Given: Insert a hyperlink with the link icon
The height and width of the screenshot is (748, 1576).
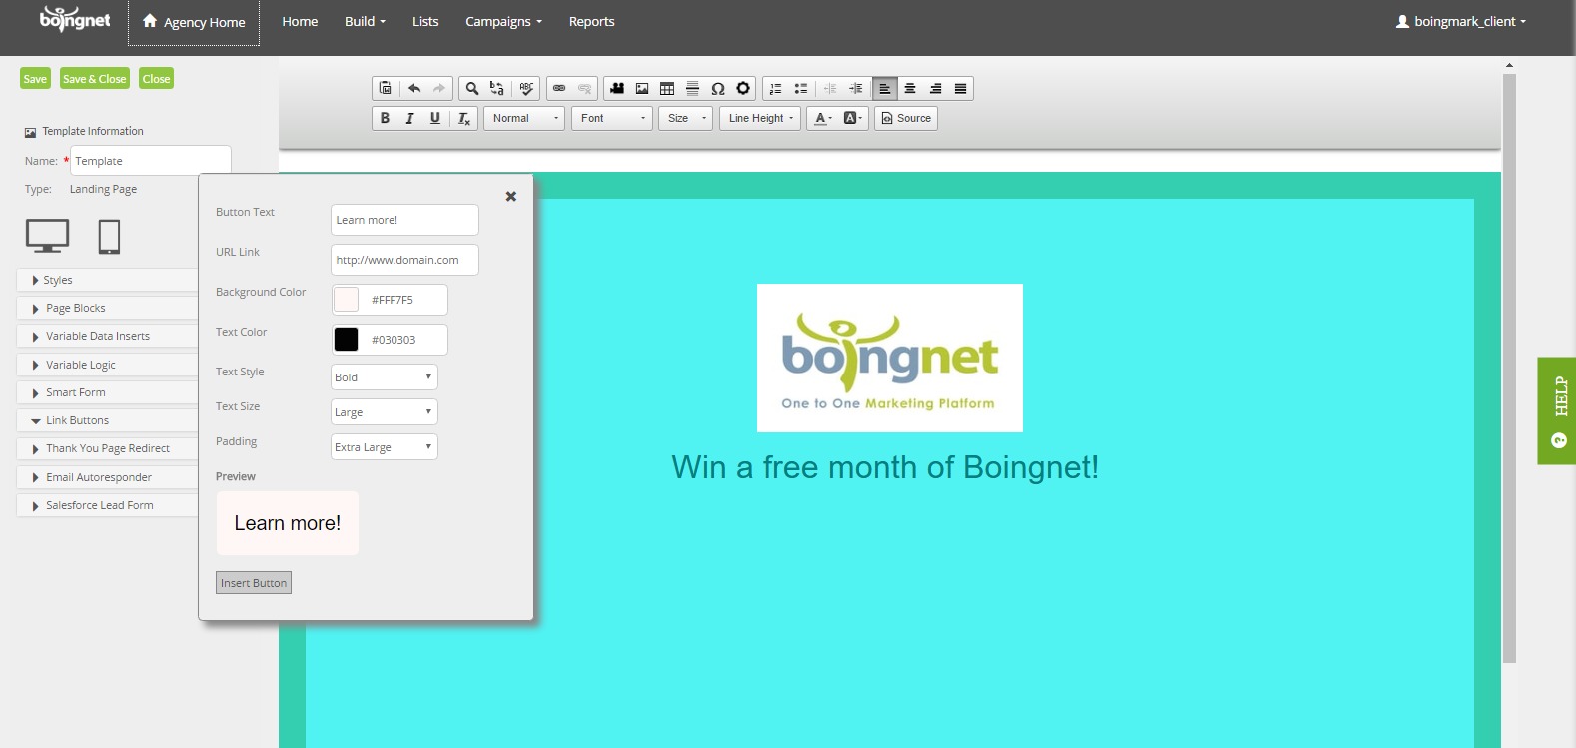Looking at the screenshot, I should coord(559,89).
